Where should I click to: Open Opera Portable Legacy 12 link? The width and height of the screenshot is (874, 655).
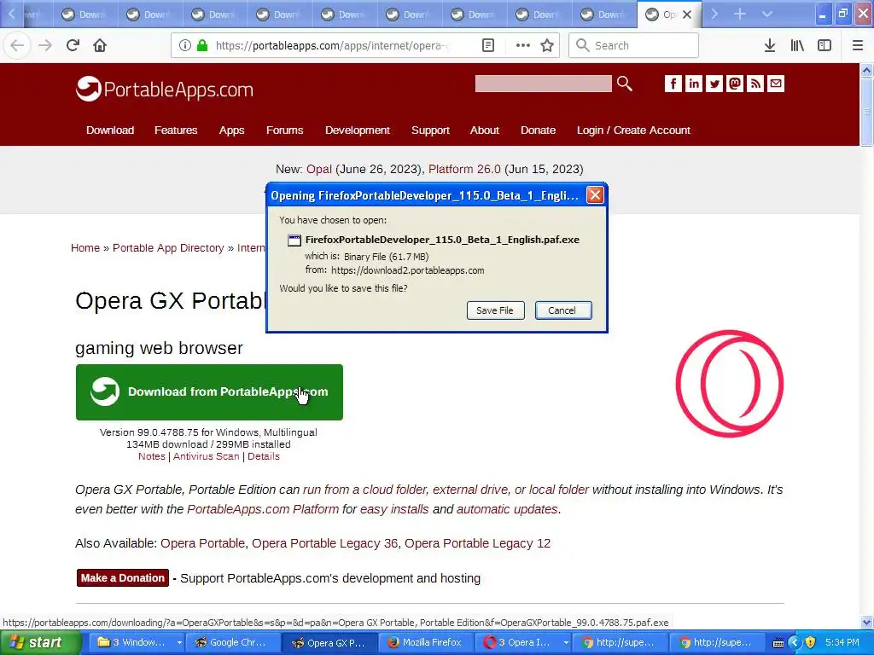(477, 543)
